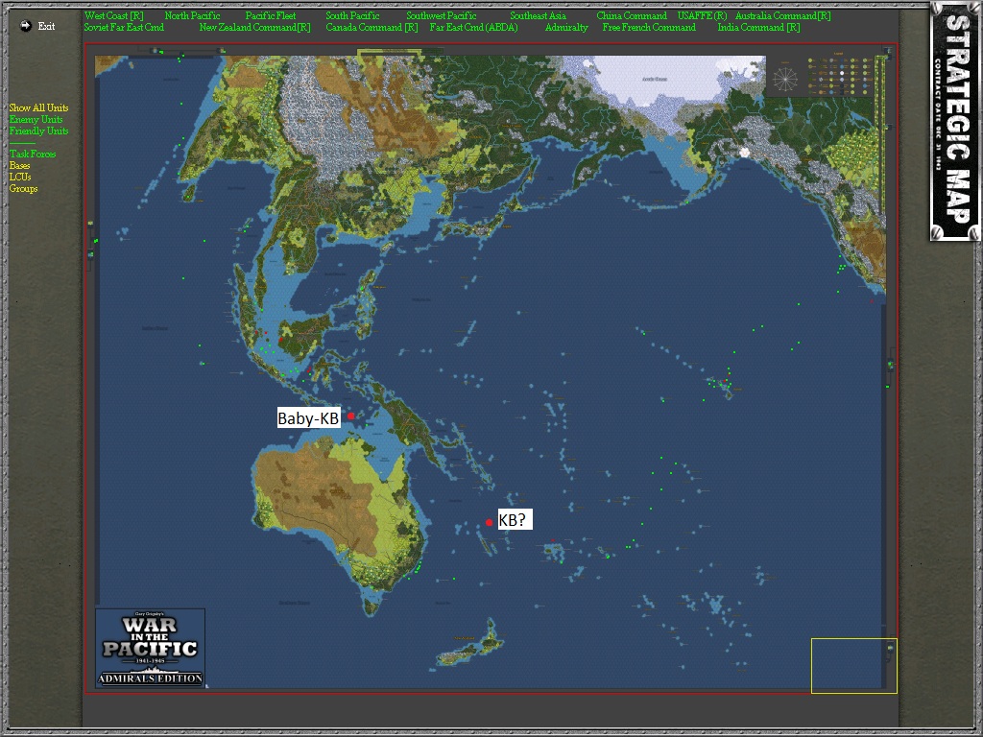Click the yellow viewport rectangle on map
The width and height of the screenshot is (983, 737).
tap(853, 666)
